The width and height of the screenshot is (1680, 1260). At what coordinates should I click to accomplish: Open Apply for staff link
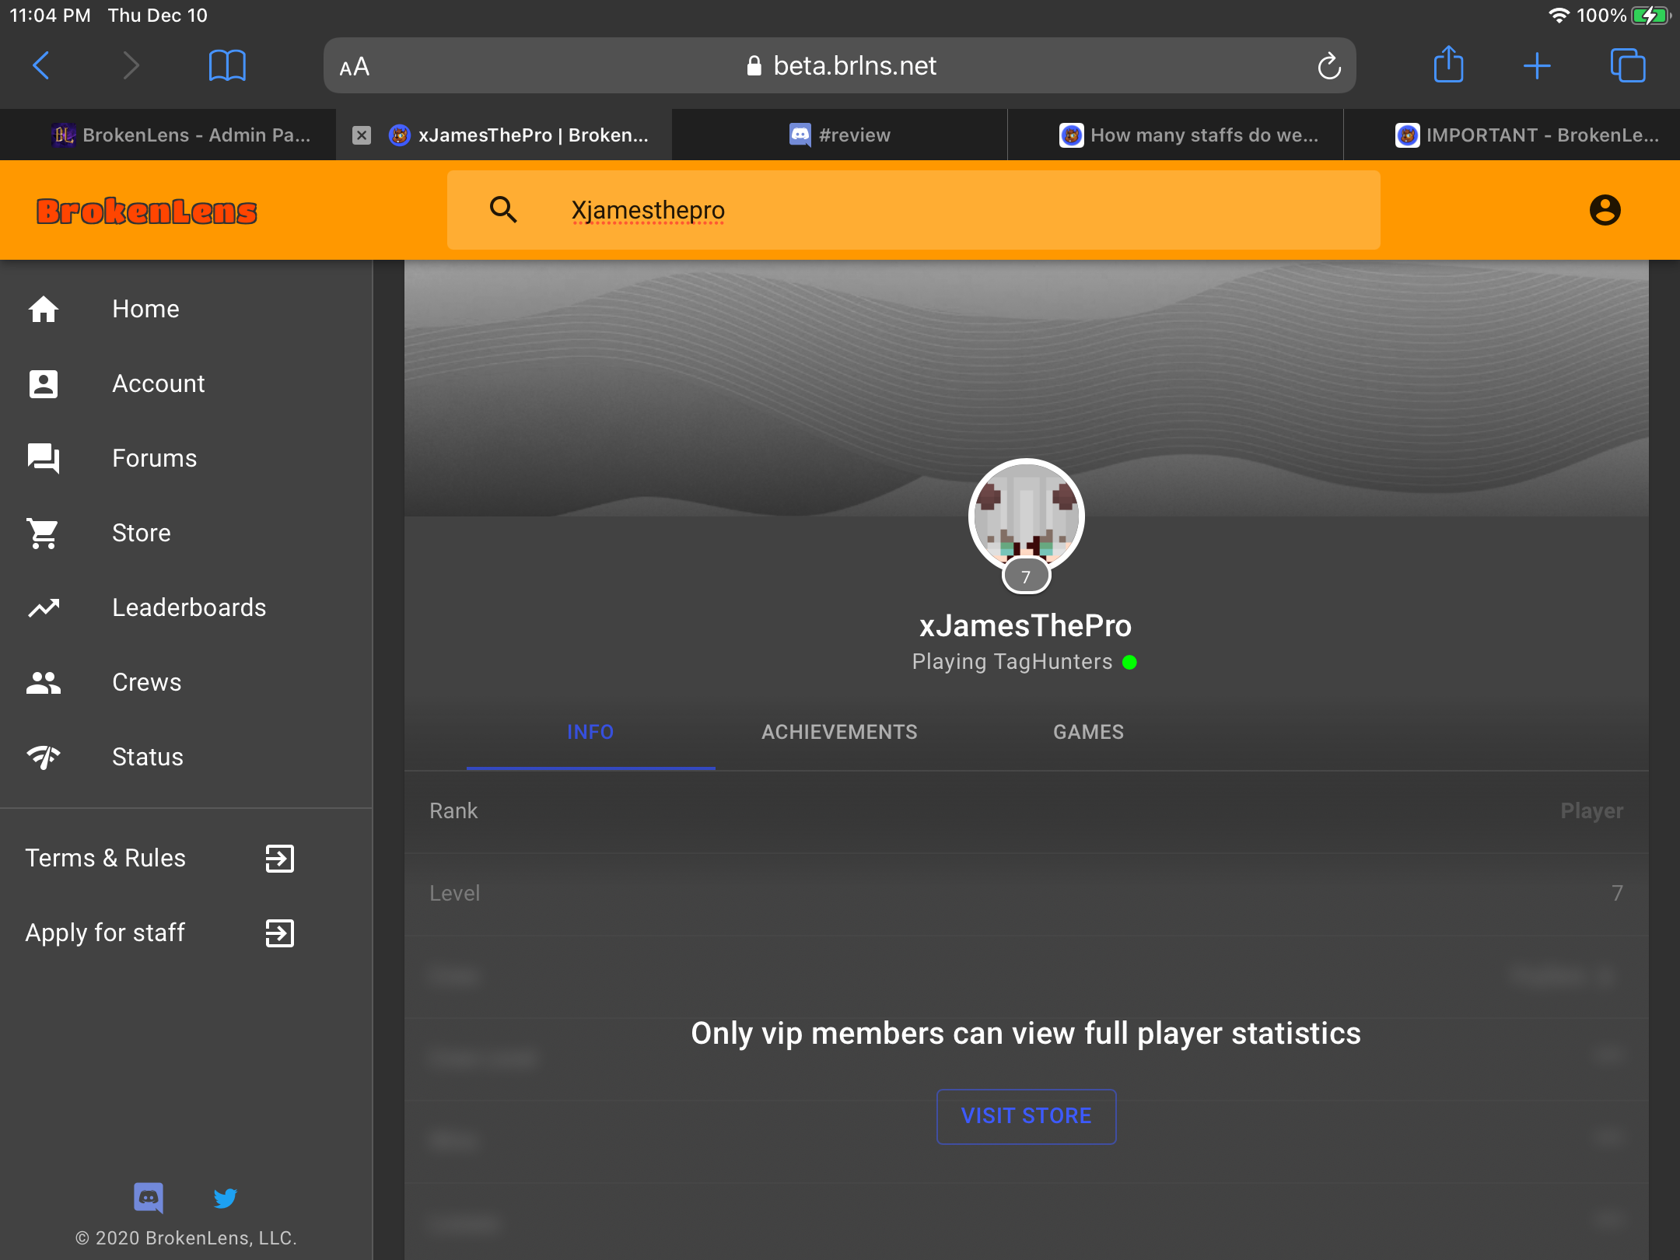pyautogui.click(x=159, y=933)
